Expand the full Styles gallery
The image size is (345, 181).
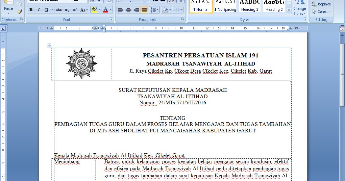tap(289, 11)
